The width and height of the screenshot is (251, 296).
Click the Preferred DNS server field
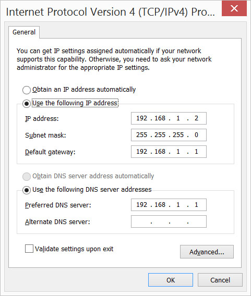(x=169, y=205)
